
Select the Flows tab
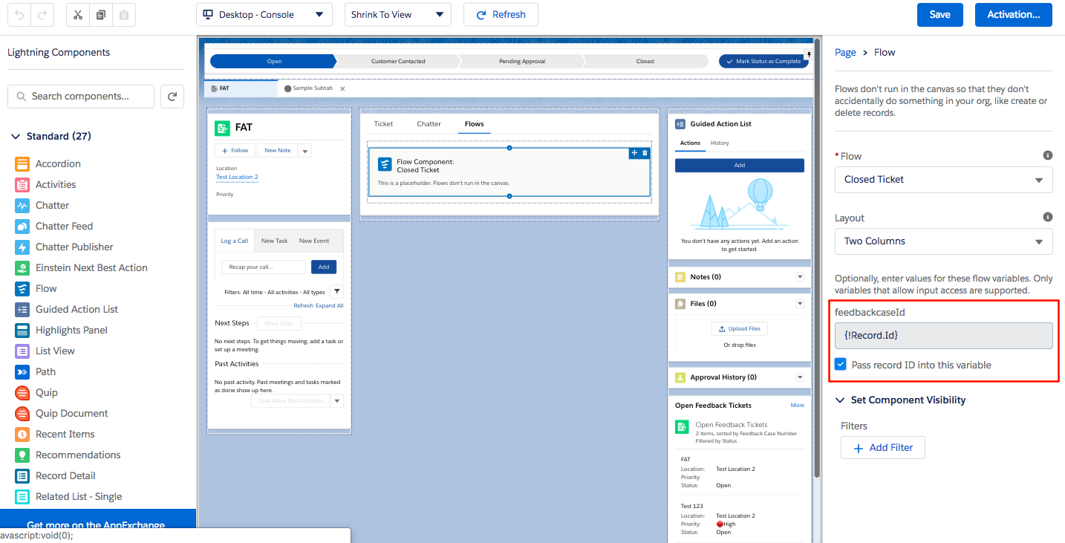point(474,124)
